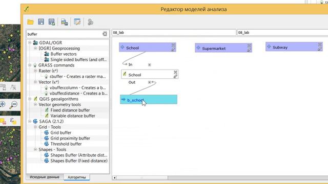Viewport: 328px width, 184px height.
Task: Select Buffer vectors algorithm
Action: click(64, 54)
